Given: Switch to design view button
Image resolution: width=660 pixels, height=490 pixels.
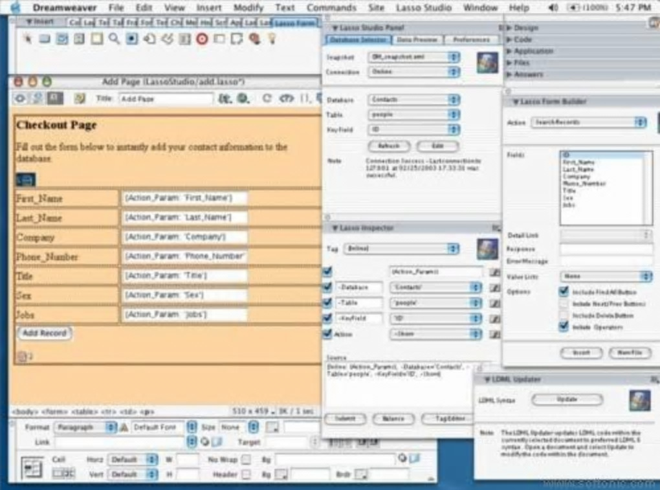Looking at the screenshot, I should (x=55, y=98).
